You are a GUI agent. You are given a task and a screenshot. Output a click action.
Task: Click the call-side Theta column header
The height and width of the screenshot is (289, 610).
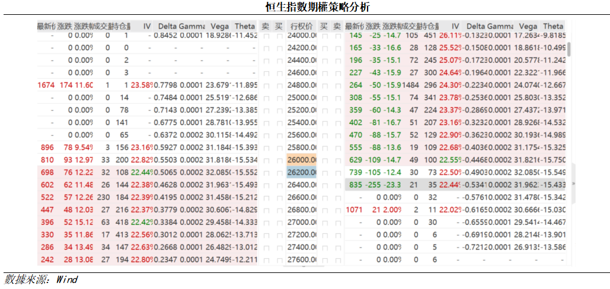click(x=245, y=26)
